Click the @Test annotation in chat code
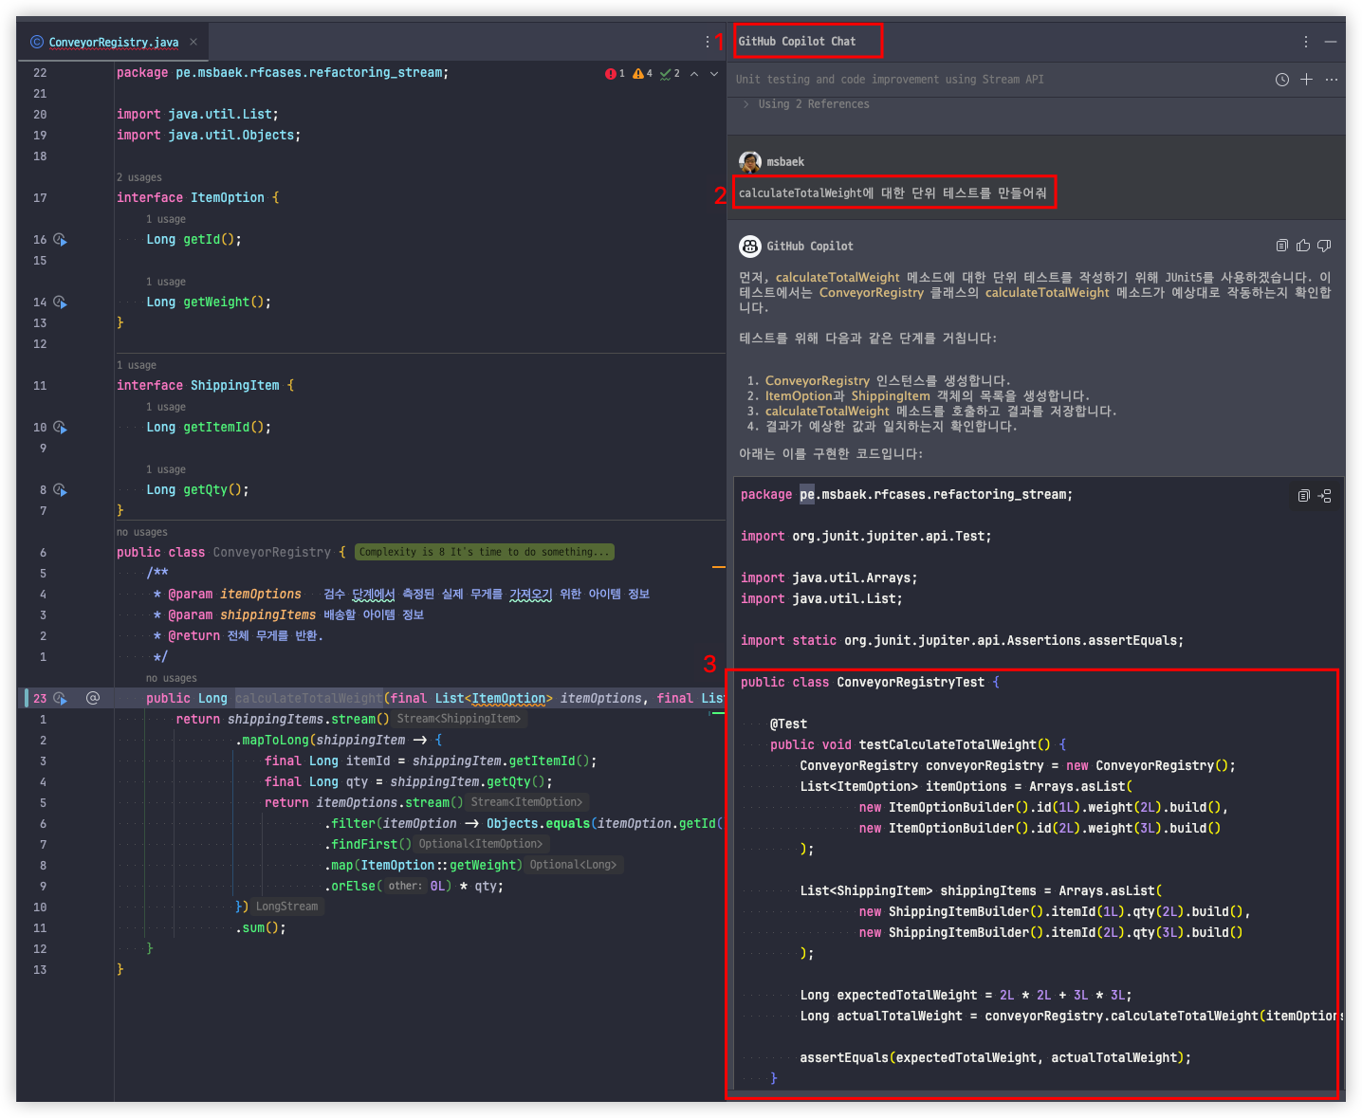Screen dimensions: 1362x1118 coord(789,724)
